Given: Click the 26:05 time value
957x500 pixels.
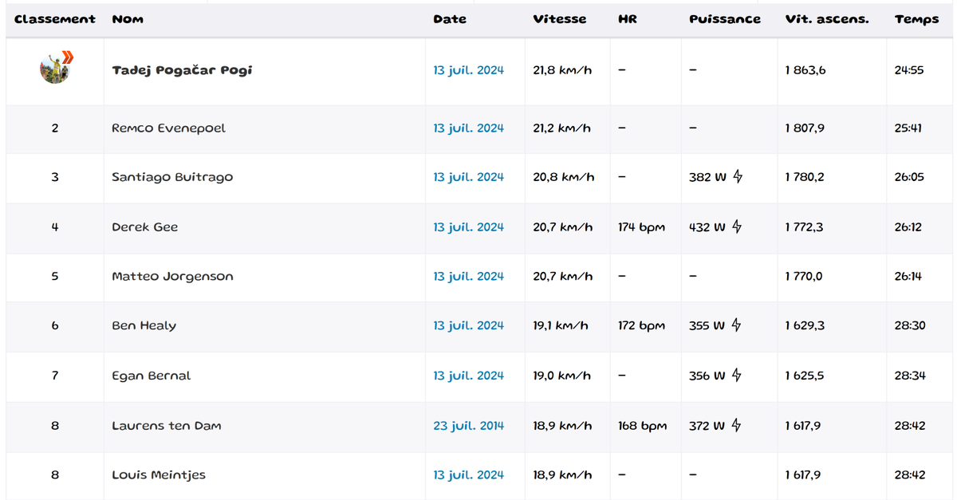Looking at the screenshot, I should pyautogui.click(x=909, y=177).
